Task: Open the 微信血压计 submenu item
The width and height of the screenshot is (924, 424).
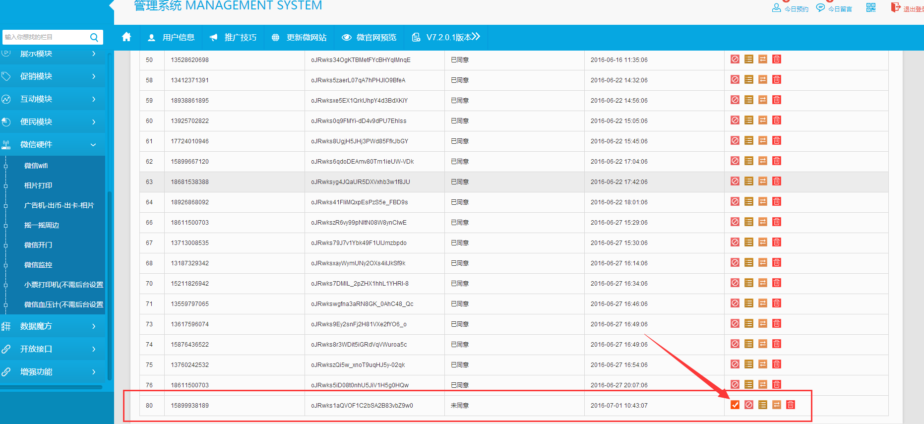Action: 64,304
